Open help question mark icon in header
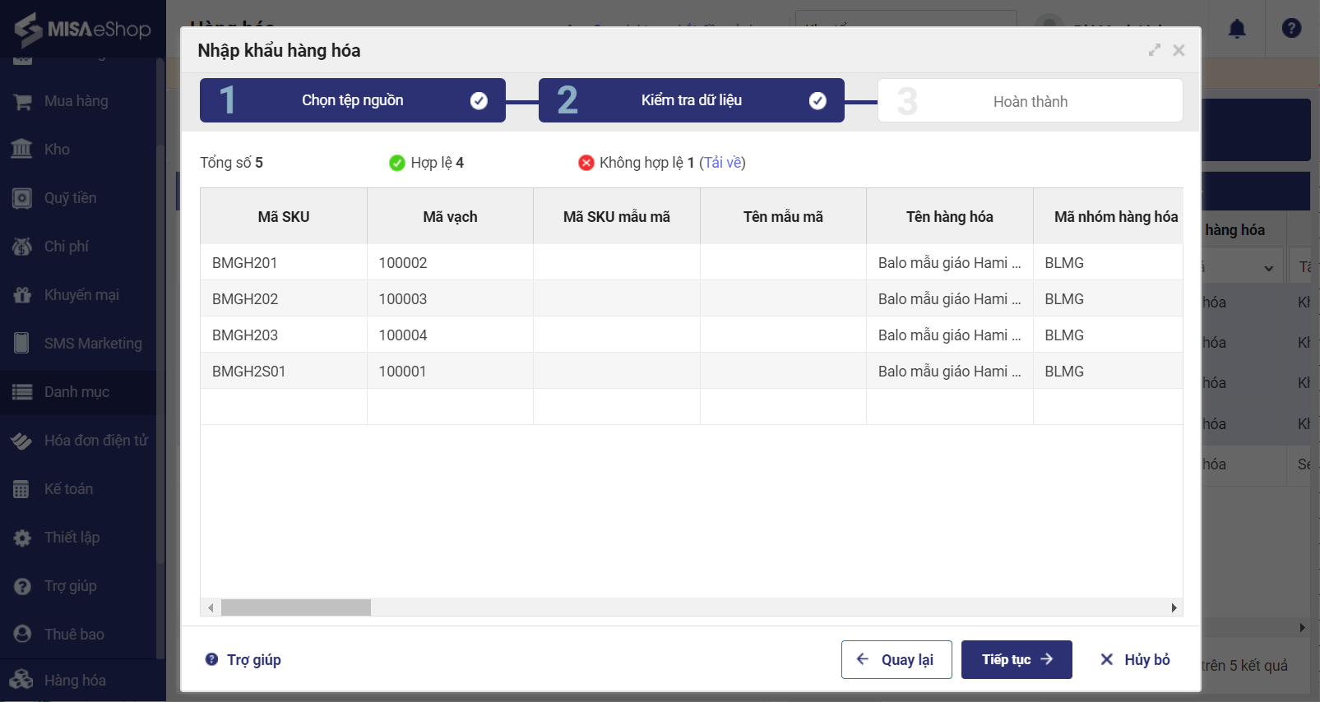The height and width of the screenshot is (702, 1320). (1291, 29)
